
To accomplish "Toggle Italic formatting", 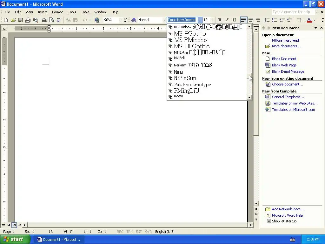I will click(x=227, y=20).
